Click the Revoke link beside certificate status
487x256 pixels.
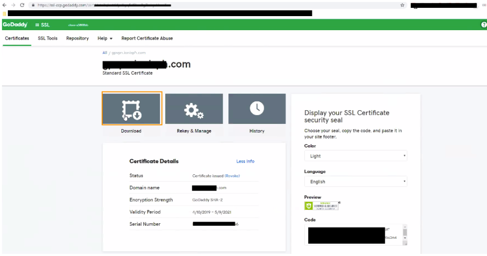232,176
